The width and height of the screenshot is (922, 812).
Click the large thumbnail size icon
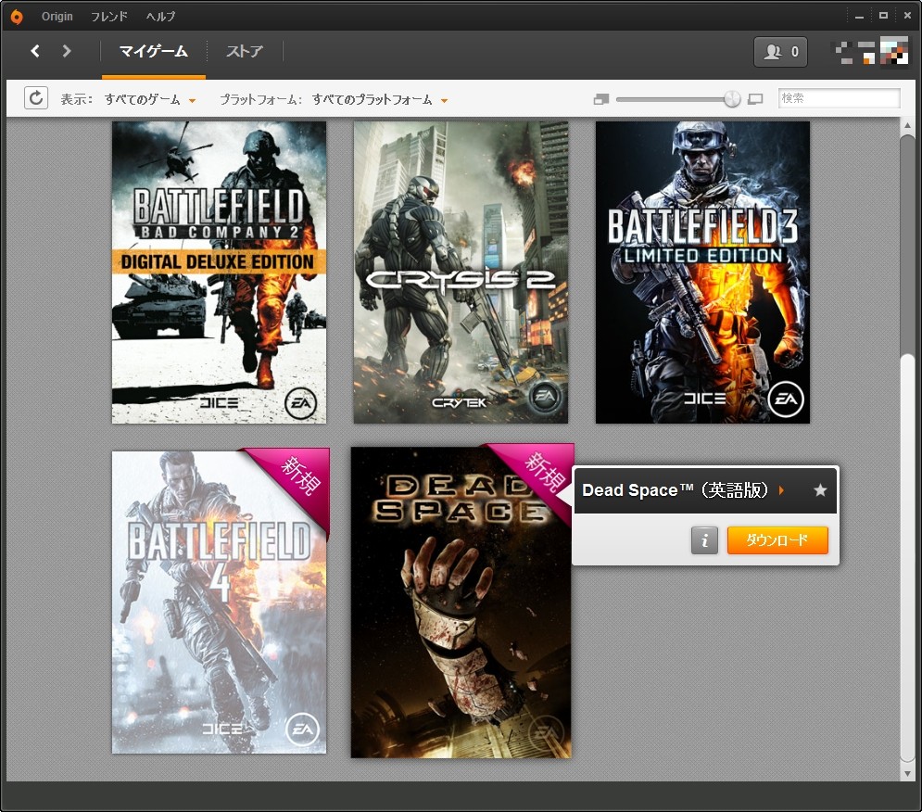click(755, 99)
